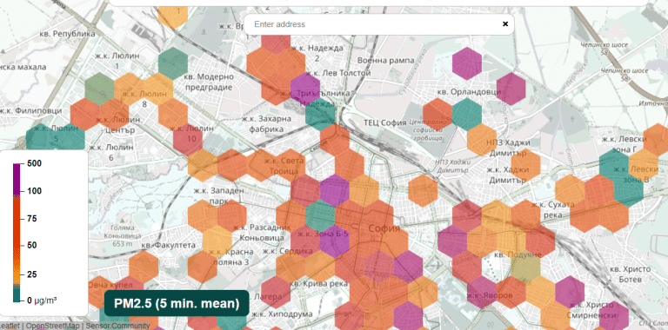Select teal hexagon on ж.к. Люлин 5
Image resolution: width=668 pixels, height=330 pixels.
[56, 139]
